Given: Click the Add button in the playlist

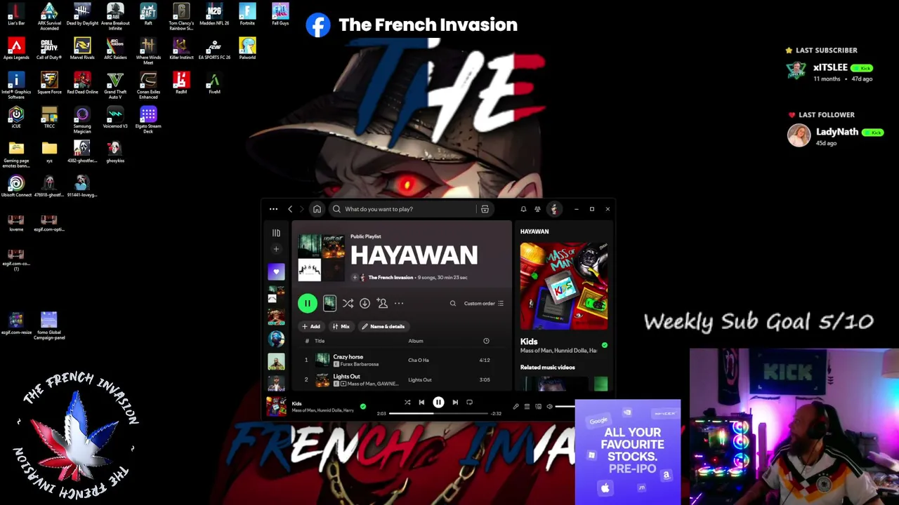Looking at the screenshot, I should [x=310, y=326].
